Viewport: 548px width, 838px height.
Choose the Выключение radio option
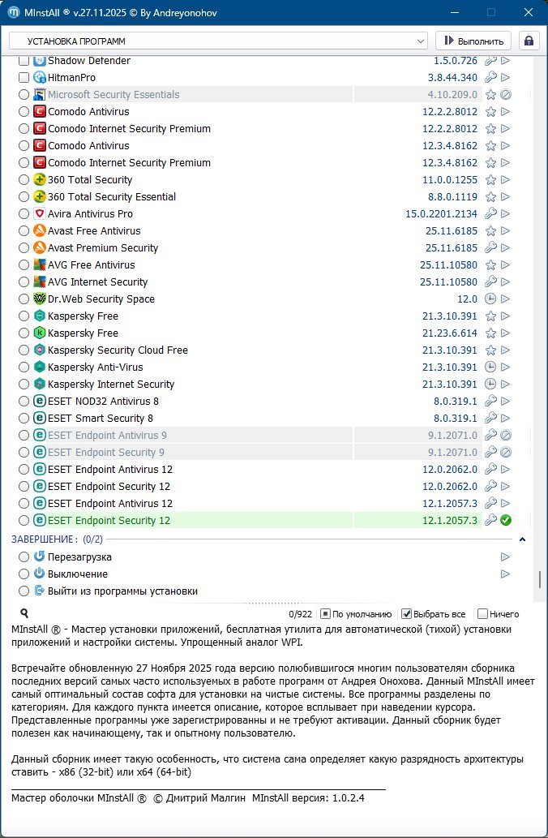click(24, 574)
